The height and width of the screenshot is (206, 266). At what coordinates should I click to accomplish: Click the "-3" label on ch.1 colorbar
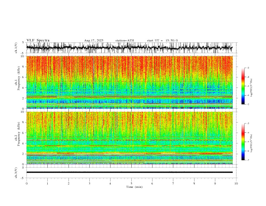tap(248, 68)
